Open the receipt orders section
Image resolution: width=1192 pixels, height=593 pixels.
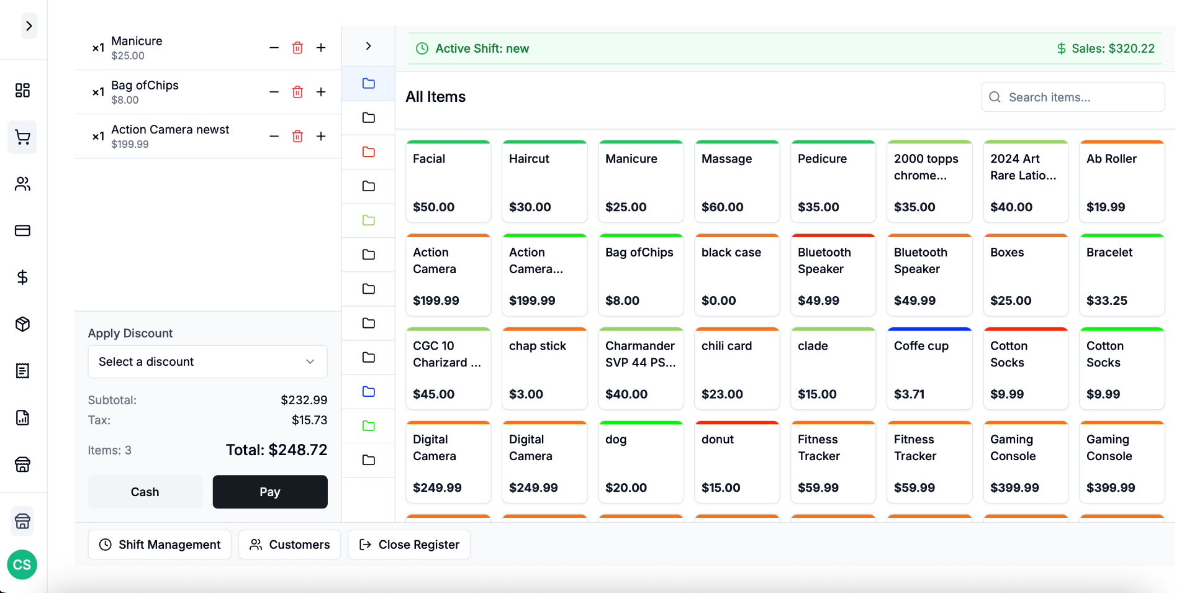[23, 371]
